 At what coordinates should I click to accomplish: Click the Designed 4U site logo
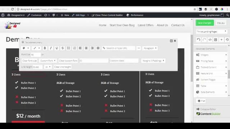pos(12,25)
